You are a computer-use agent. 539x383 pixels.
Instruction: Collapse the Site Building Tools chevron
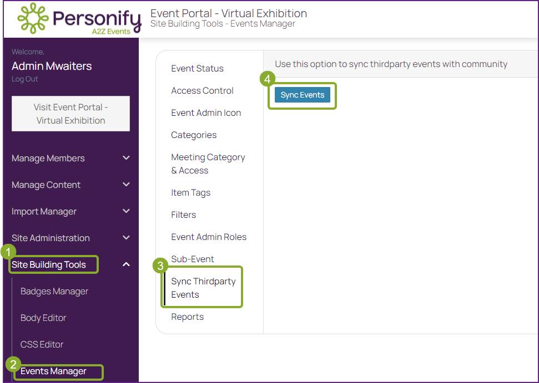(126, 264)
